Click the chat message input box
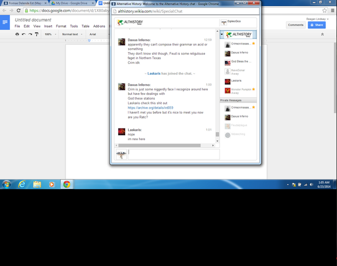The image size is (337, 266). (x=173, y=154)
